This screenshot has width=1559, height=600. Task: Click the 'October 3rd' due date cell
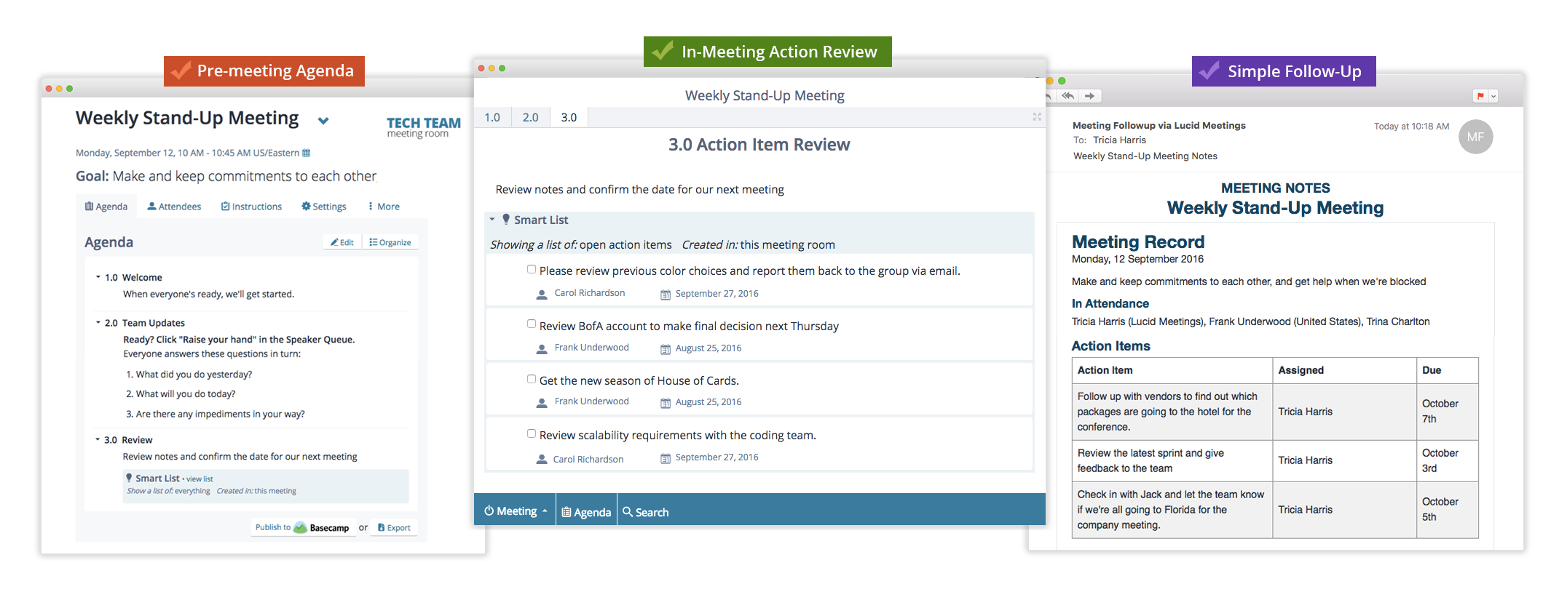(x=1447, y=460)
